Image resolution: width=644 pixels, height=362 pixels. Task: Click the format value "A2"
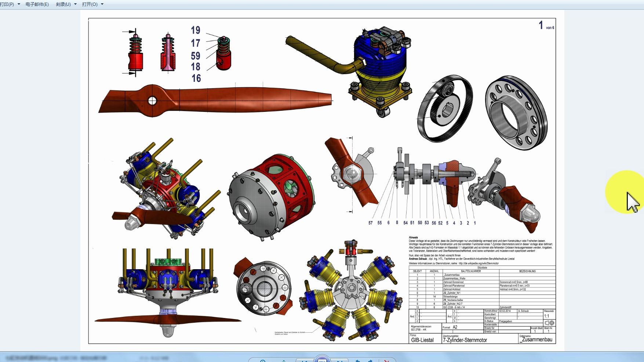coord(455,327)
